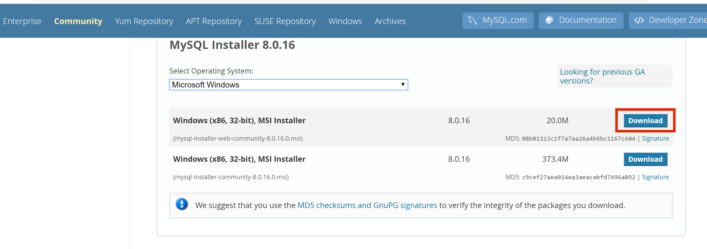Click filename mysql-installer-web-community-8.0.16.0.msi
The width and height of the screenshot is (707, 249).
point(238,139)
